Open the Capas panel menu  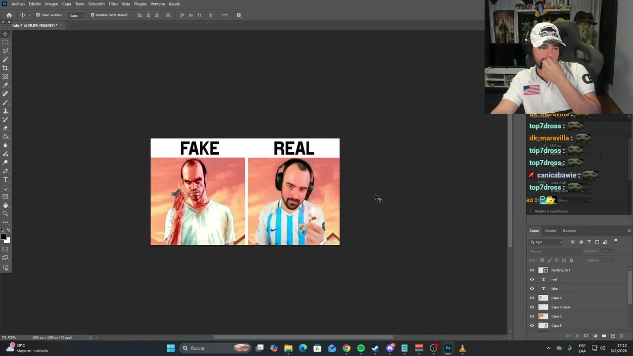pos(629,230)
